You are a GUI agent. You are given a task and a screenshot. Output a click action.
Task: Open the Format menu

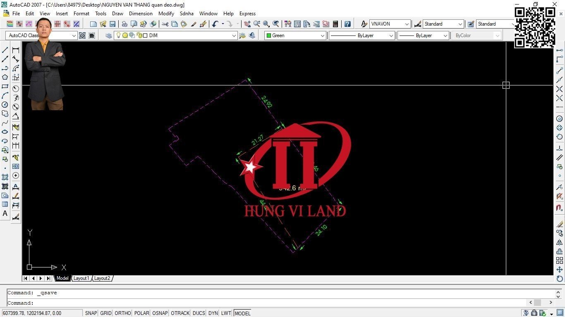(x=81, y=14)
